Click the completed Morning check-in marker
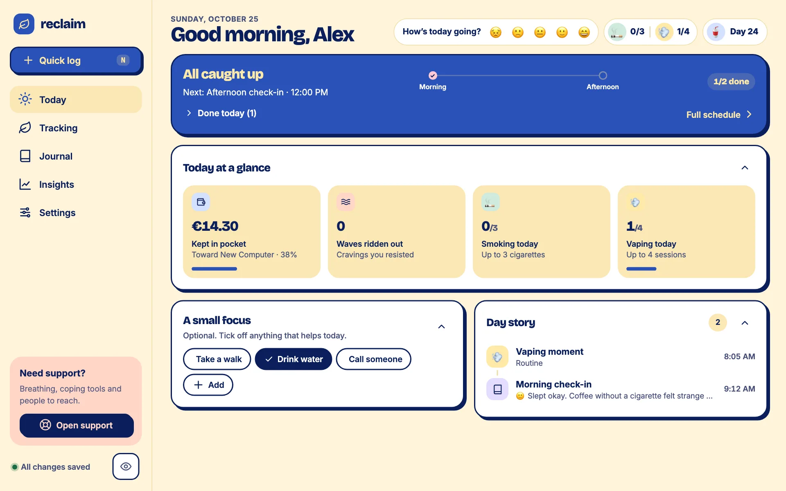The height and width of the screenshot is (491, 786). (433, 75)
